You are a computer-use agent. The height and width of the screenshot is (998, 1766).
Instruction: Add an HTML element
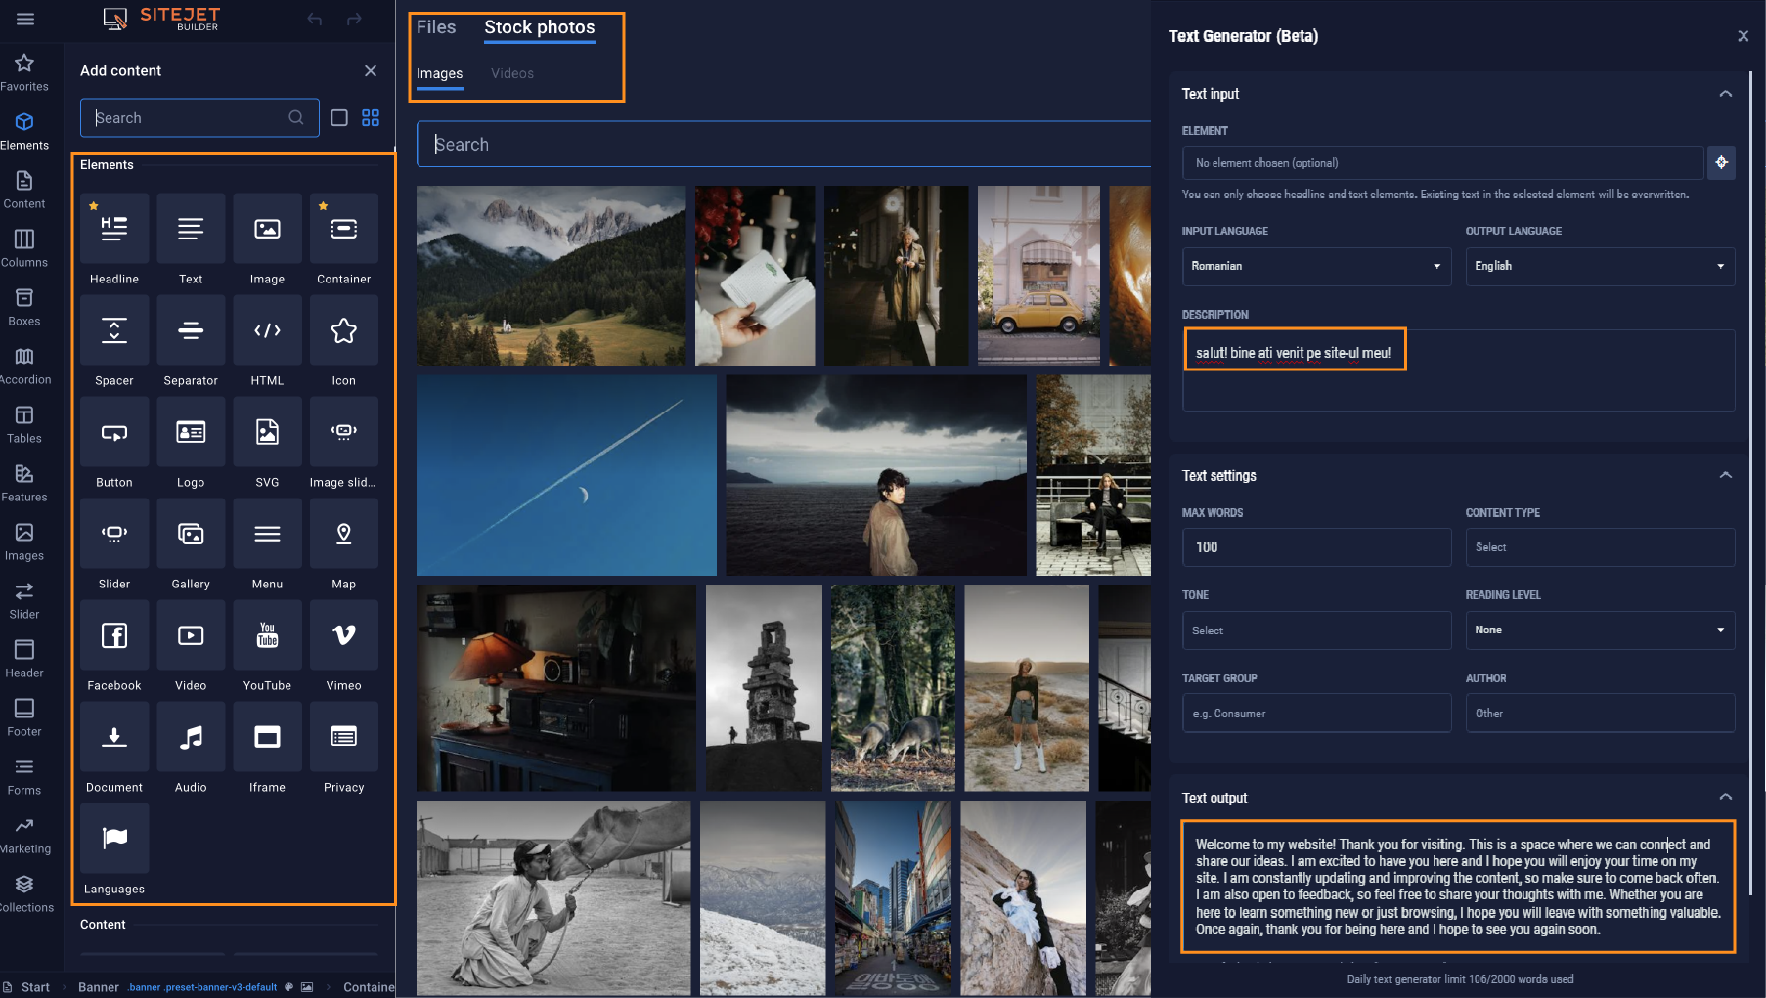pos(267,331)
